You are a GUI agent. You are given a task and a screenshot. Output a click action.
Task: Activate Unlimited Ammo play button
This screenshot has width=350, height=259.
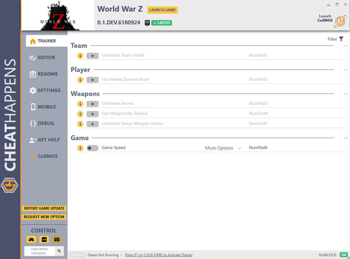pyautogui.click(x=93, y=104)
